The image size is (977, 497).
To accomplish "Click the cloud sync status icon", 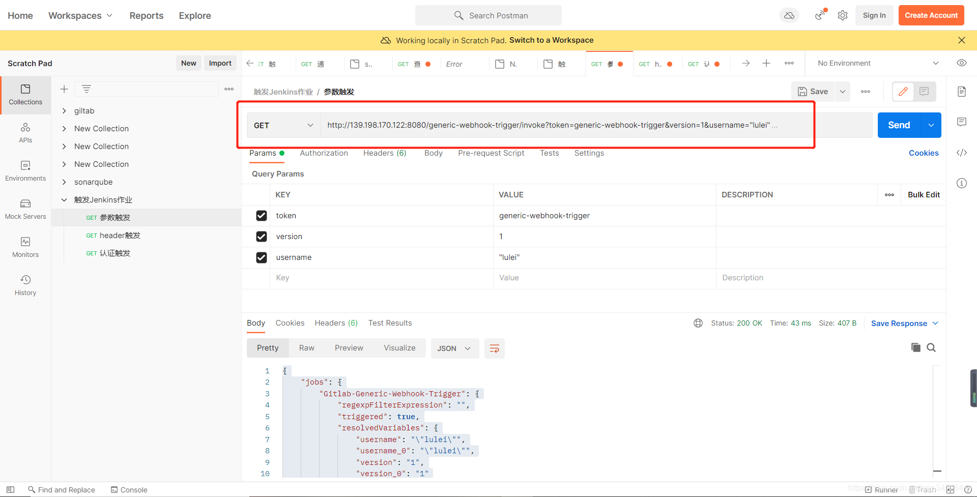I will point(789,15).
